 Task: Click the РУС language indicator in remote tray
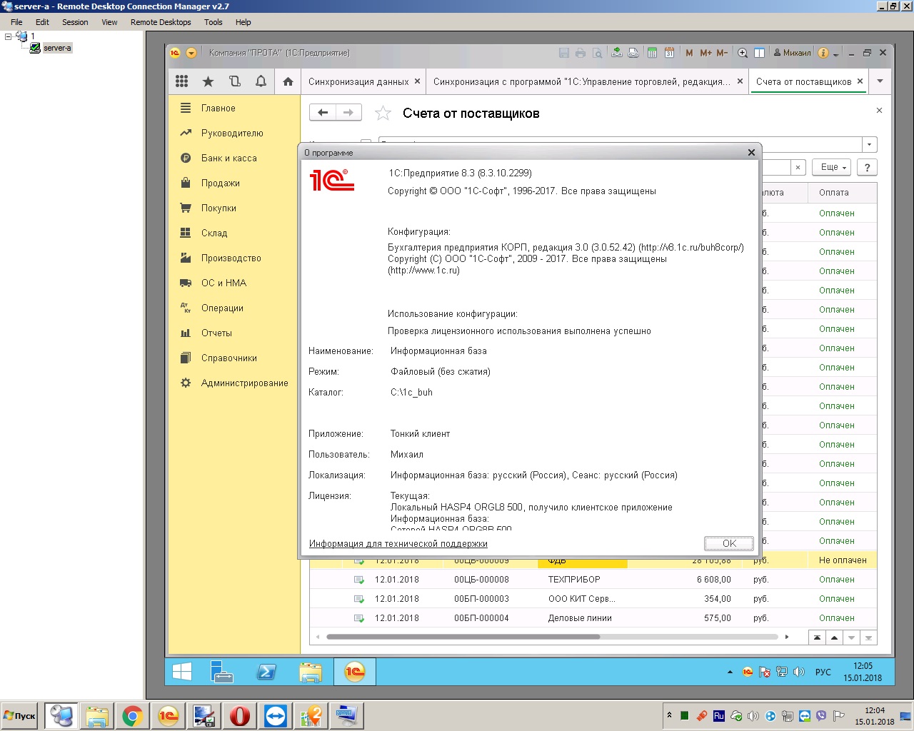[823, 672]
